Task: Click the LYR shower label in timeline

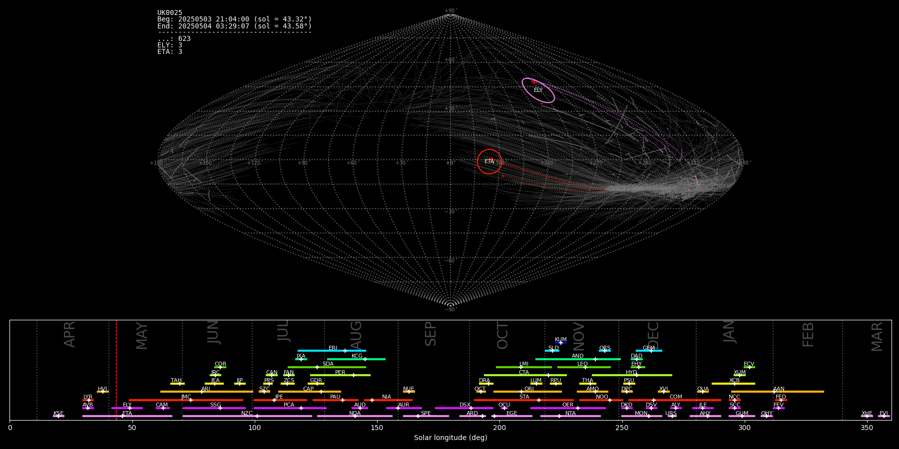Action: click(88, 397)
